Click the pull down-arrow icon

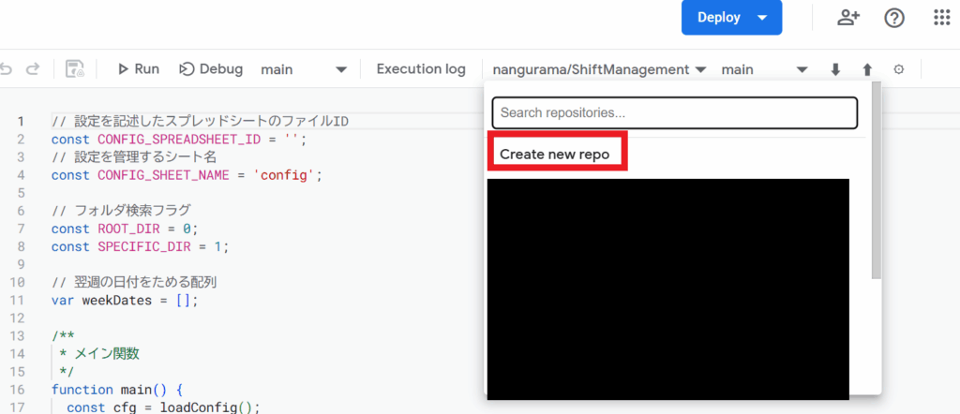tap(835, 69)
